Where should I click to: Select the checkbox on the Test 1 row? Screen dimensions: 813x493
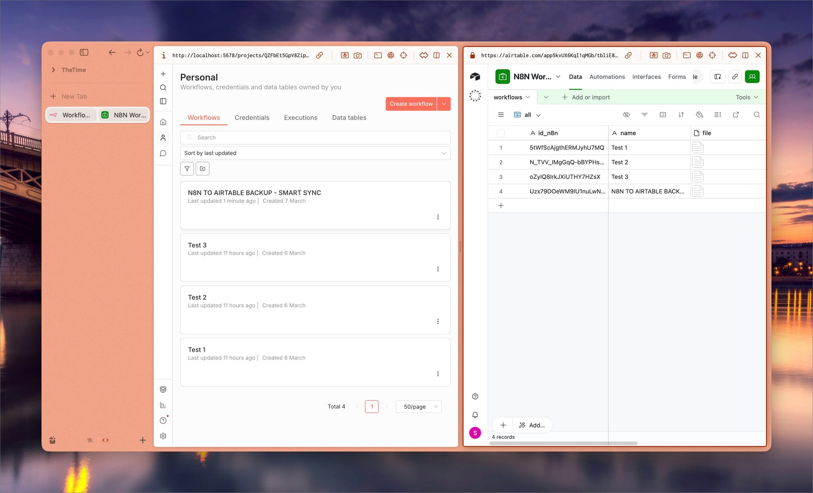point(501,148)
